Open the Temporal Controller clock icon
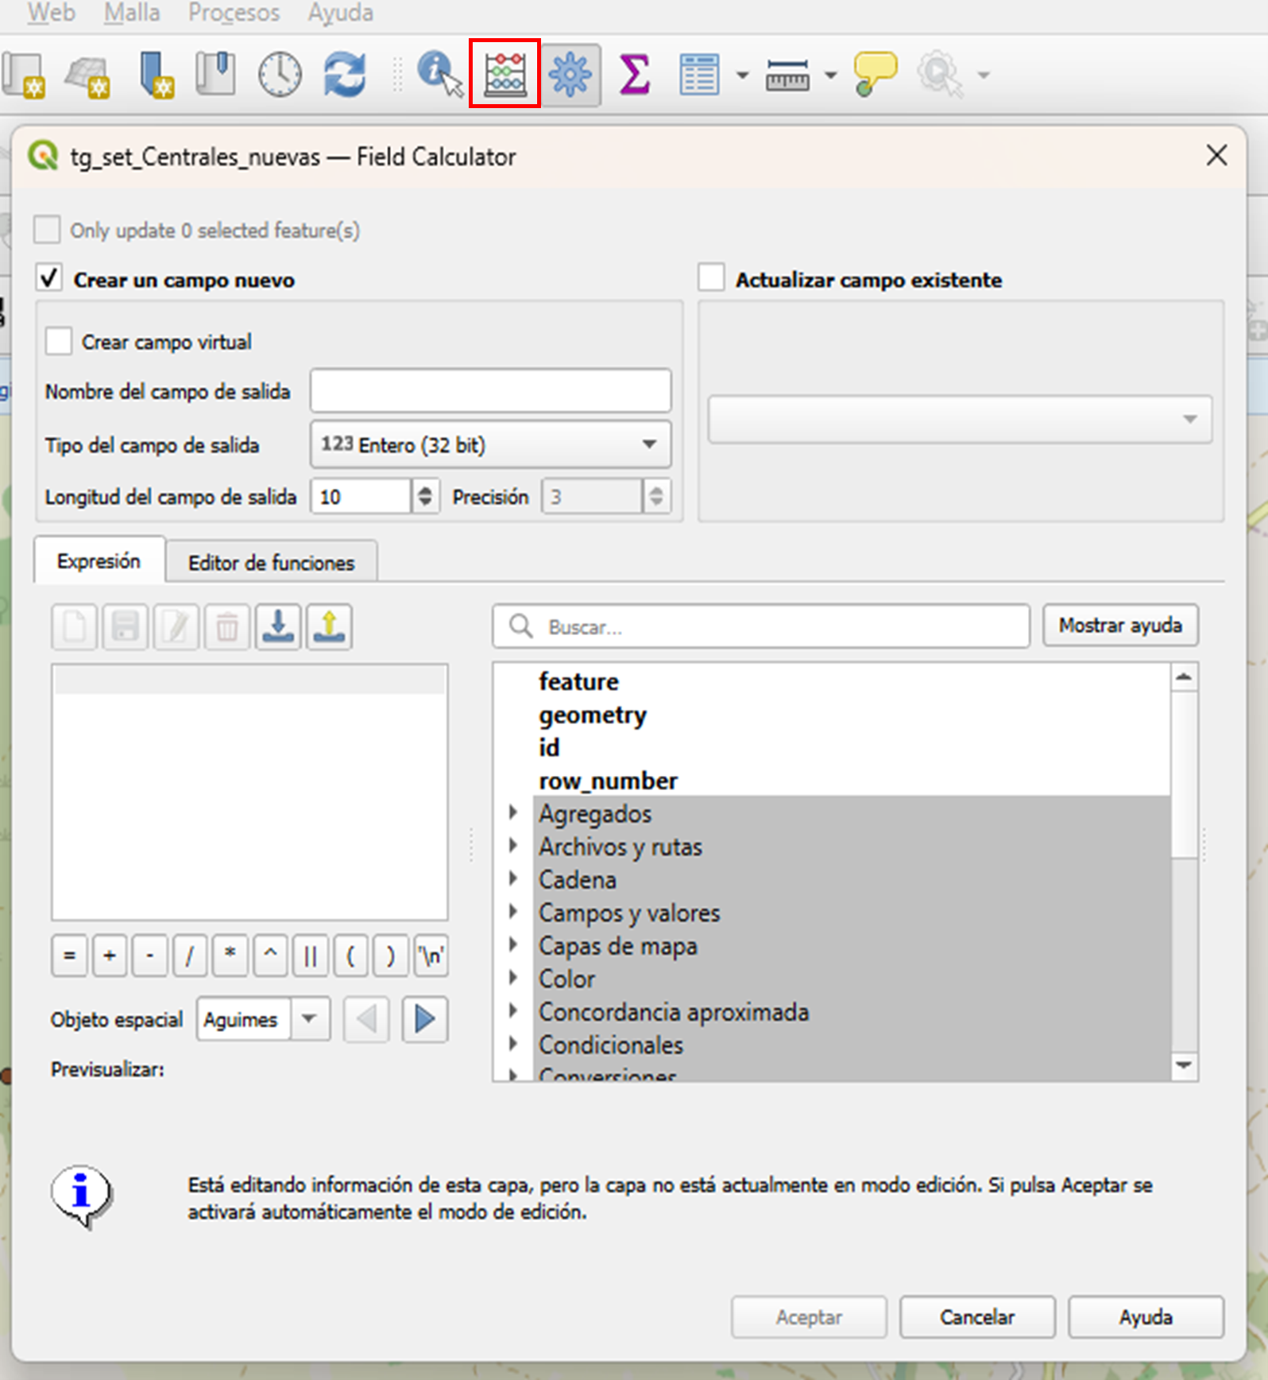 pyautogui.click(x=280, y=75)
